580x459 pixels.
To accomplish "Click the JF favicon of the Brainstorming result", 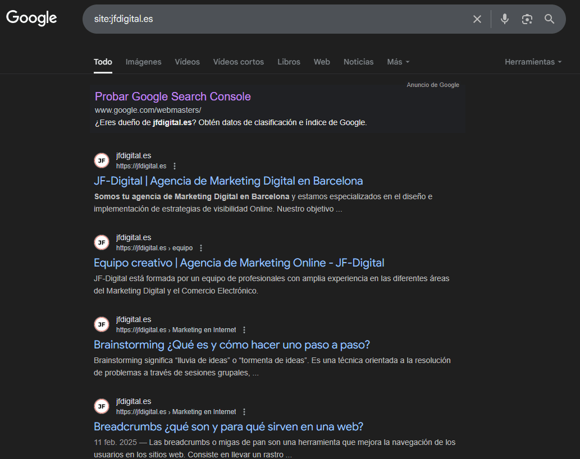I will coord(102,324).
